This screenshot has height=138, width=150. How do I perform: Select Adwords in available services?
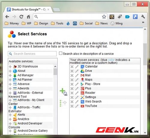coord(23,88)
